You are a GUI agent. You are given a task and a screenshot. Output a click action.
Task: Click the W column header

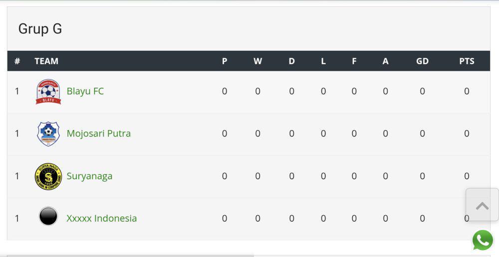click(258, 61)
